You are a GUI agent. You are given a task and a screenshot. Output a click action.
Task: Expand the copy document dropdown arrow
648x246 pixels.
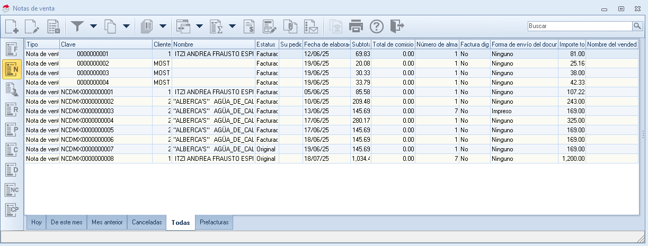click(126, 26)
